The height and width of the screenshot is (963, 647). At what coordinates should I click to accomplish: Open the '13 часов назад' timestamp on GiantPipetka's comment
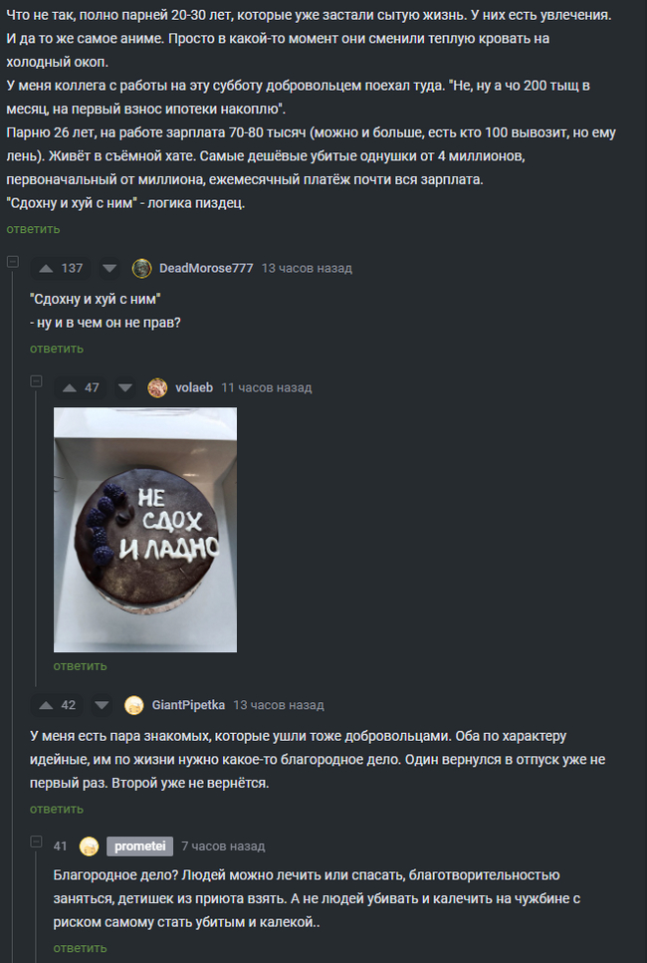tap(279, 706)
